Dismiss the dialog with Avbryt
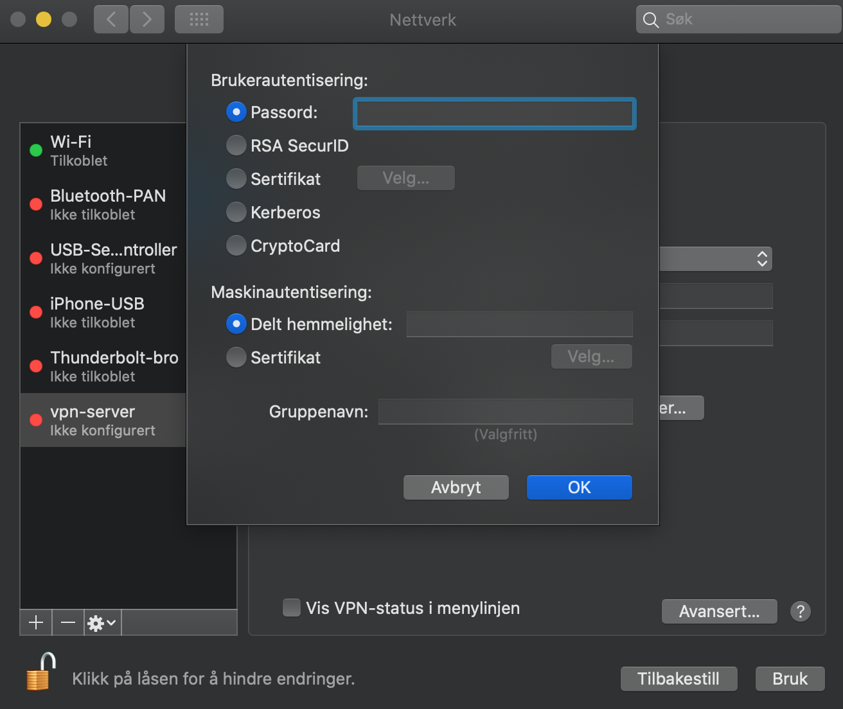Viewport: 843px width, 709px height. click(456, 487)
